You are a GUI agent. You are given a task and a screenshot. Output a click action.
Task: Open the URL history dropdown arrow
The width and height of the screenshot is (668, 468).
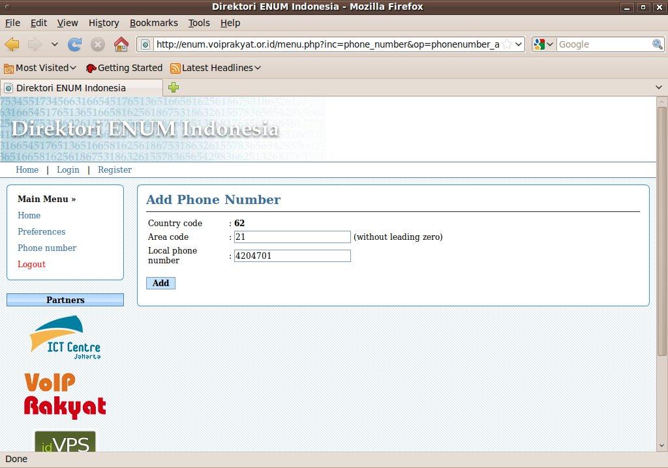tap(519, 44)
